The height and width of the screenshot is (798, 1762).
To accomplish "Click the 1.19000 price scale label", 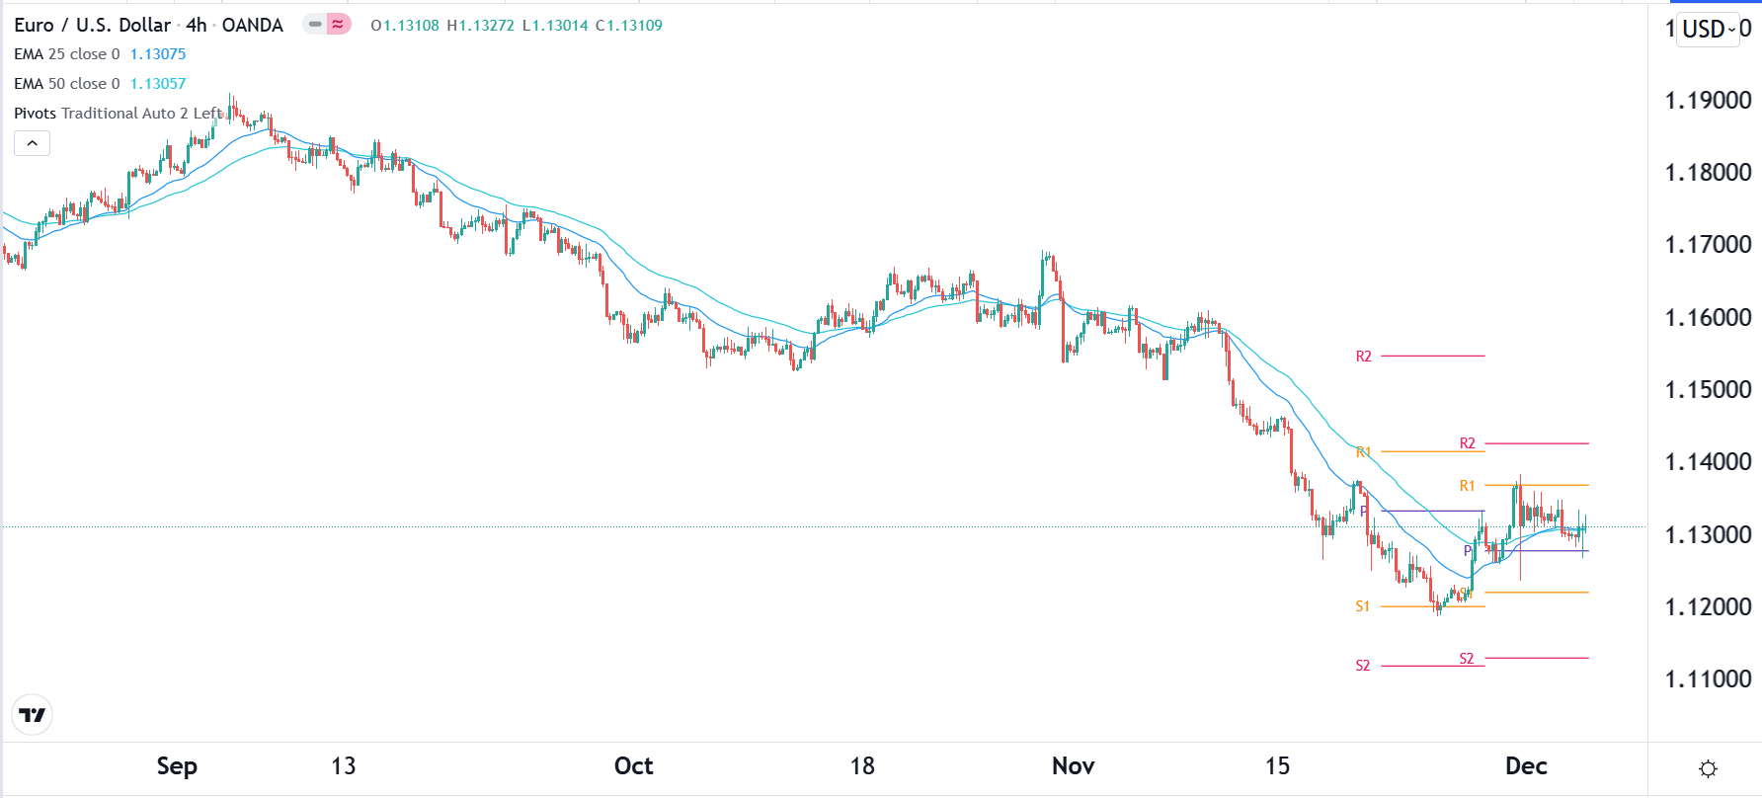I will click(1708, 100).
